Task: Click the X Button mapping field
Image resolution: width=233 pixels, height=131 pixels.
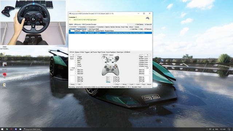Action: 147,62
